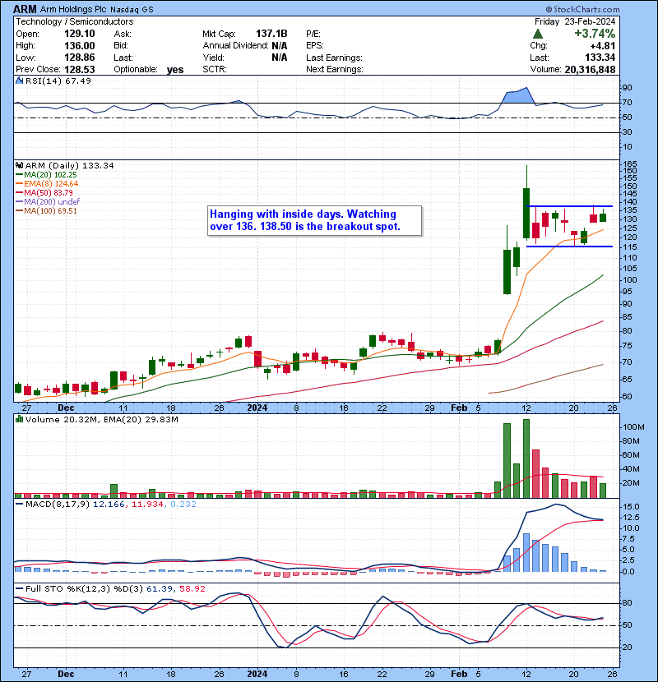Click the Dec label on the price chart axis
658x682 pixels.
[x=66, y=408]
